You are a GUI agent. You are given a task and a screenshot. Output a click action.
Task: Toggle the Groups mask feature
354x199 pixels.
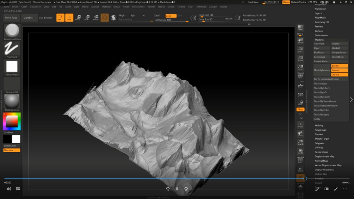click(339, 70)
